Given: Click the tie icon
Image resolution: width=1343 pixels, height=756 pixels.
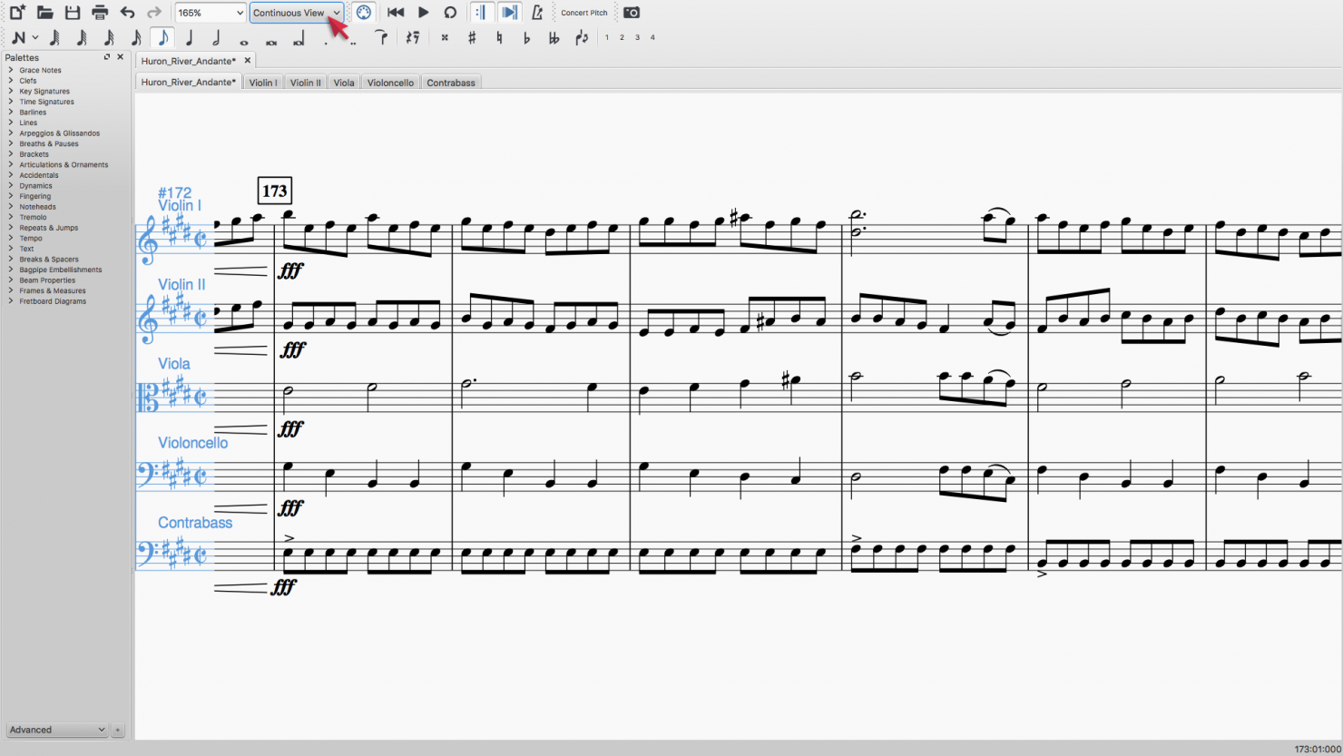Looking at the screenshot, I should [x=381, y=37].
